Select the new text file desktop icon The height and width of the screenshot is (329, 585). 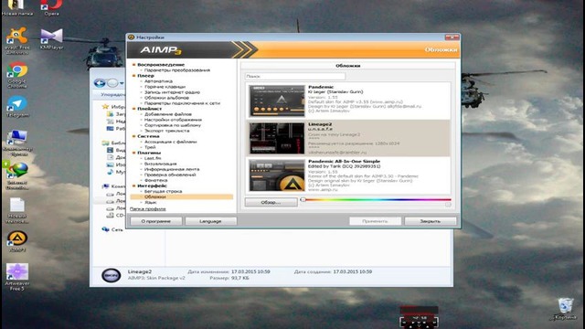tap(17, 210)
